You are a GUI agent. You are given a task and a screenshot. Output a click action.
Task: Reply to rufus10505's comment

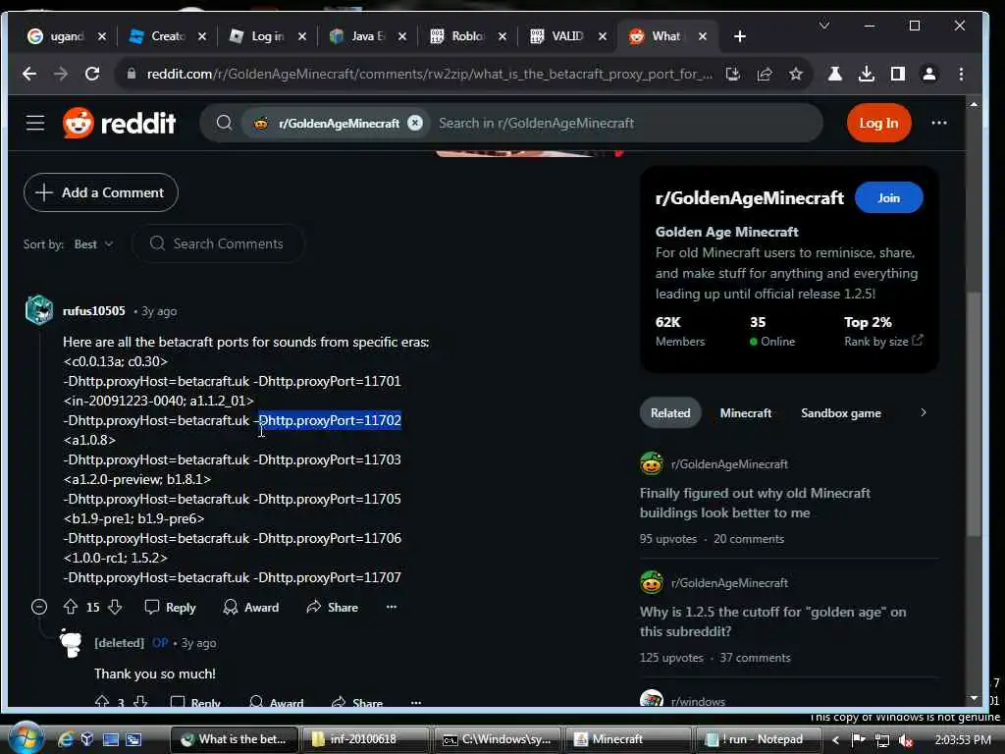(x=171, y=607)
